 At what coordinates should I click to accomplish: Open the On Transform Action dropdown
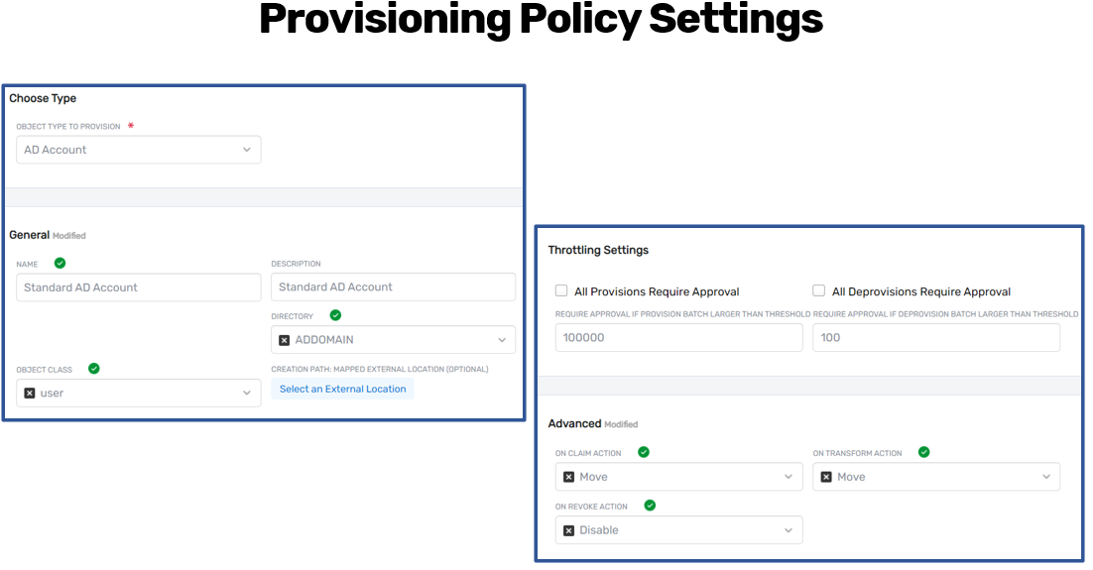point(936,477)
